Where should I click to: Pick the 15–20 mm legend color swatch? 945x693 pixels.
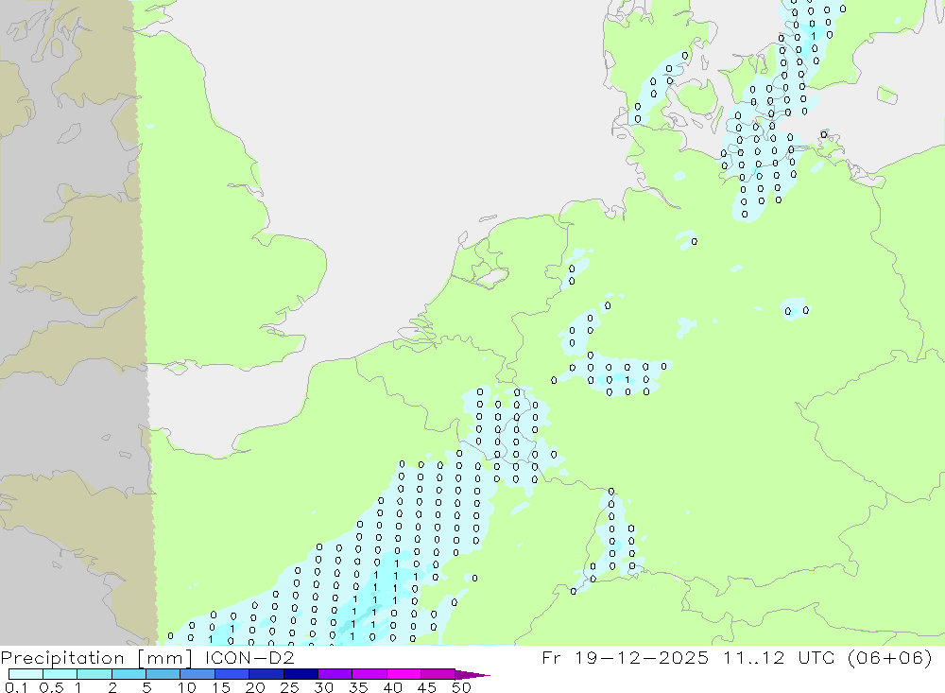[x=232, y=674]
